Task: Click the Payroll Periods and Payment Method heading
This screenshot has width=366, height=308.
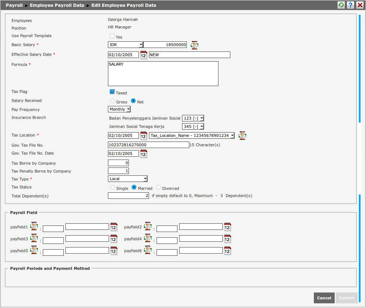Action: pos(50,268)
